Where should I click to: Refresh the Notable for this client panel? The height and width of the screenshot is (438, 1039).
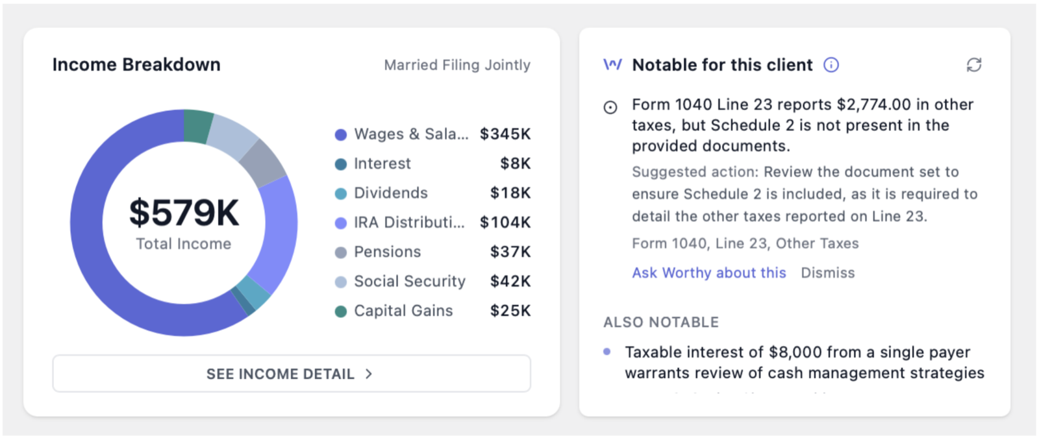[973, 65]
